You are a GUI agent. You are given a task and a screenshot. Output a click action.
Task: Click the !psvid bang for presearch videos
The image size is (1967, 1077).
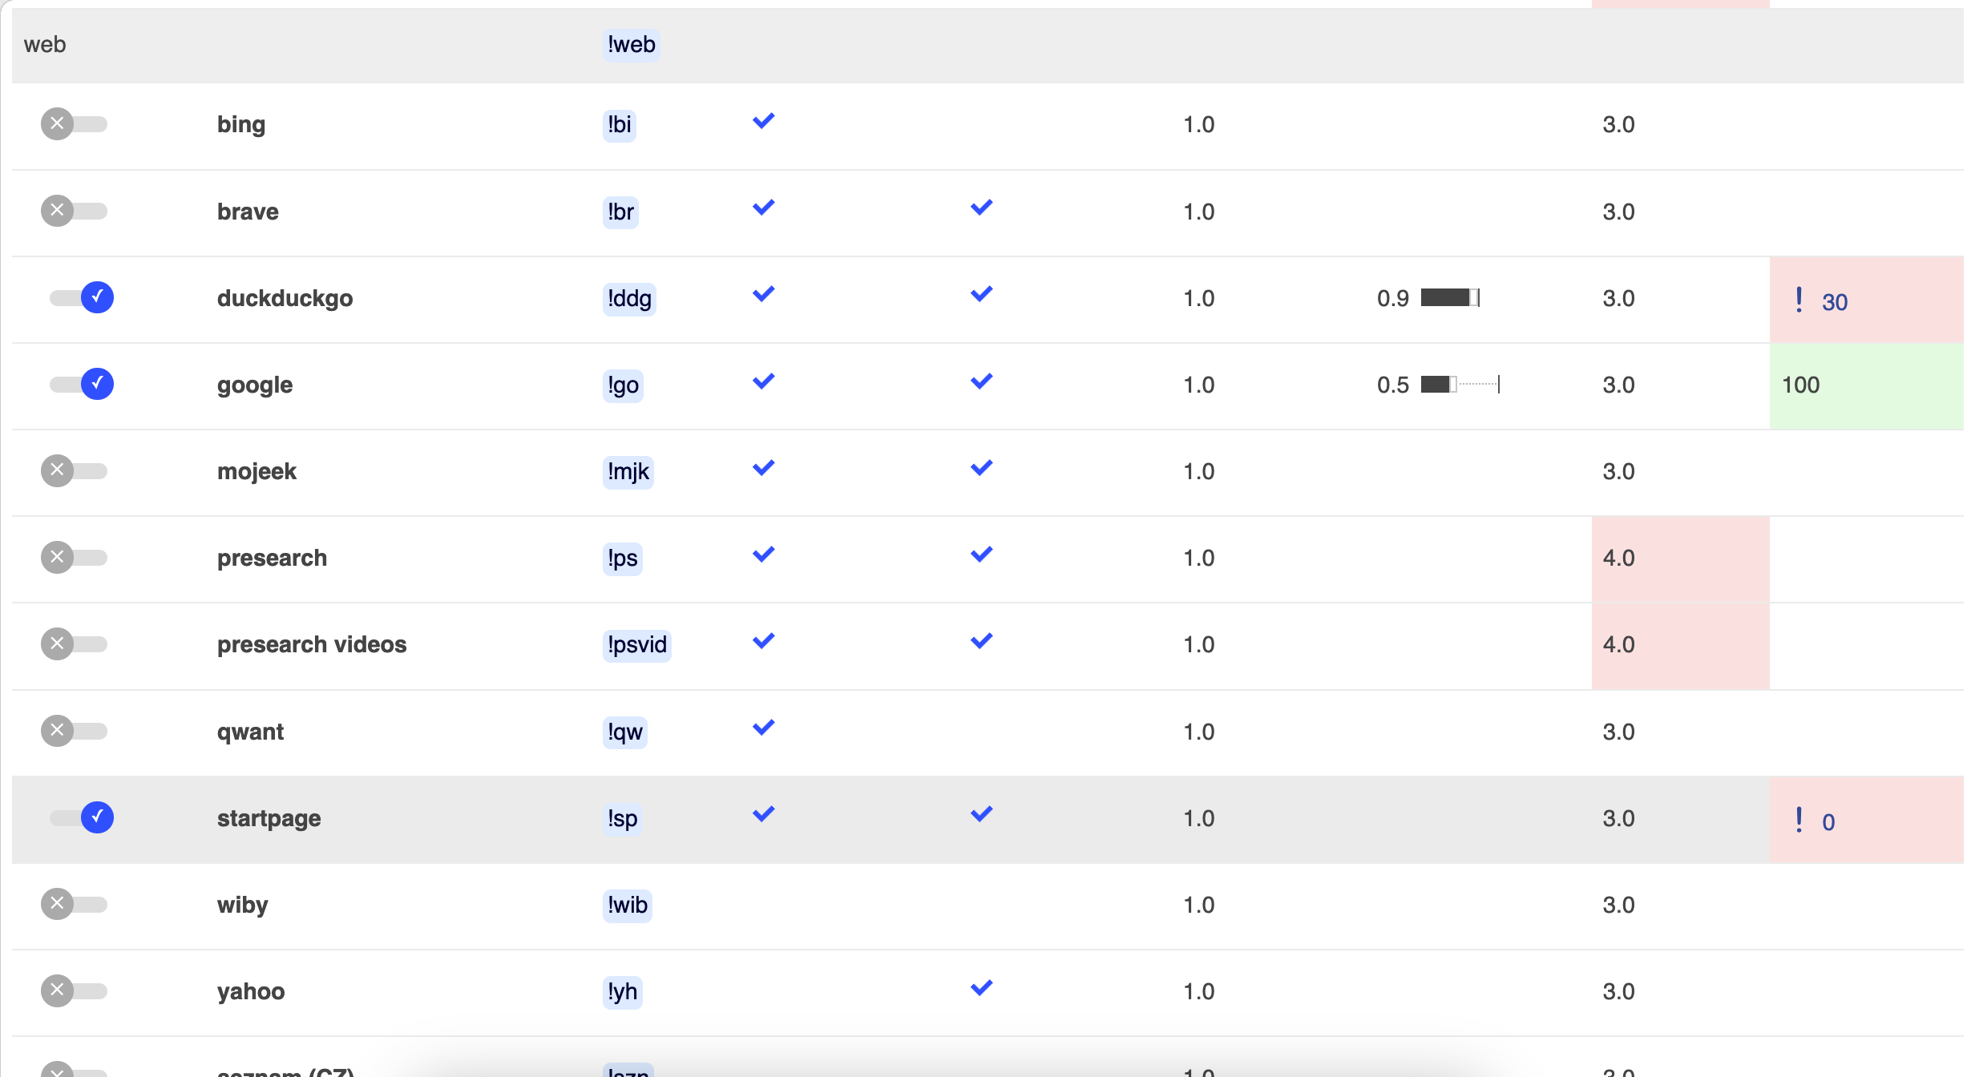point(637,645)
